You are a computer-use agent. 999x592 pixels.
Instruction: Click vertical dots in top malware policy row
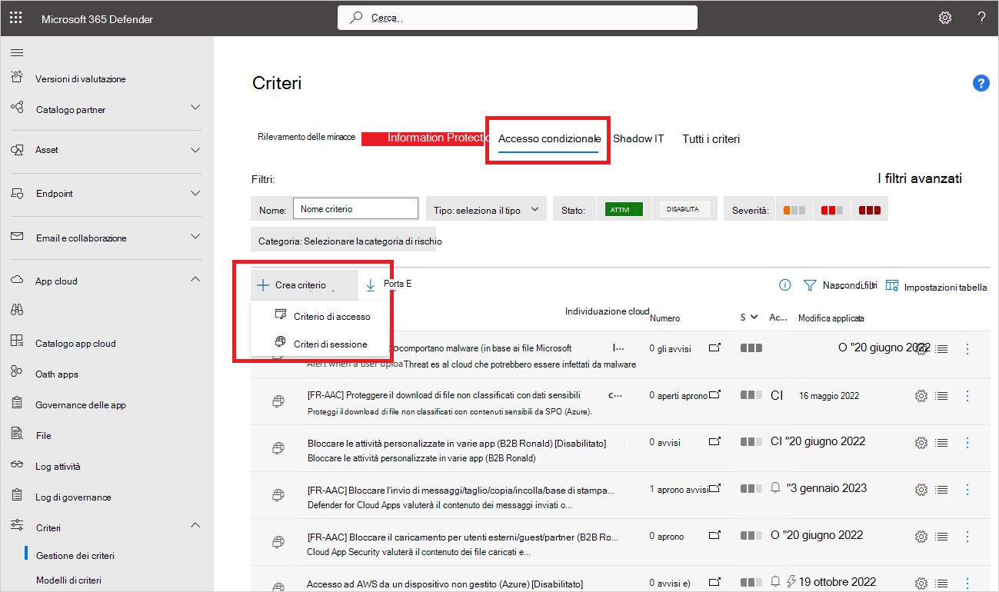[967, 349]
